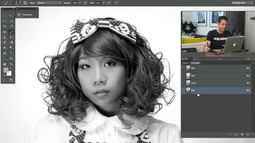This screenshot has height=143, width=255.
Task: Change screen mode in toolbox
Action: coord(11,80)
